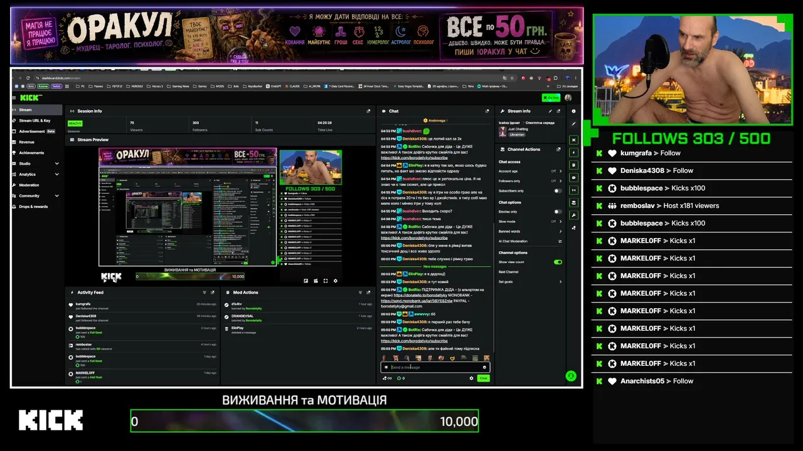The height and width of the screenshot is (451, 803).
Task: Open AI Chat Moderation
Action: click(530, 241)
